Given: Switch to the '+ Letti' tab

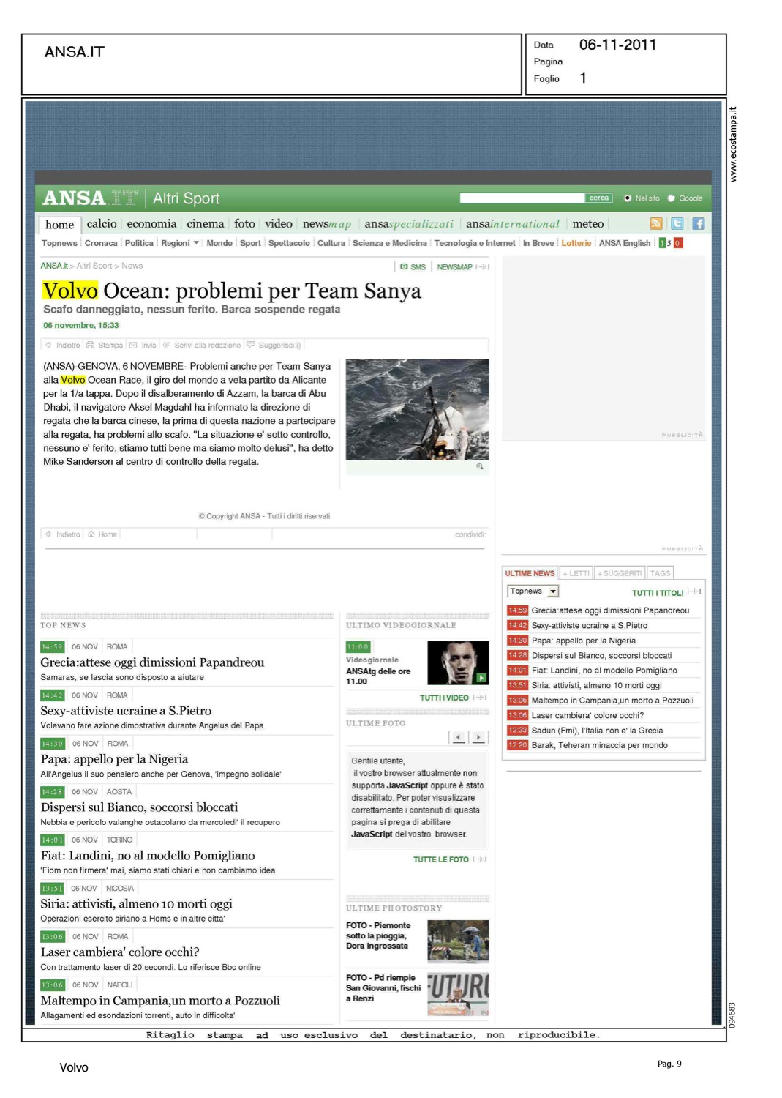Looking at the screenshot, I should [576, 573].
